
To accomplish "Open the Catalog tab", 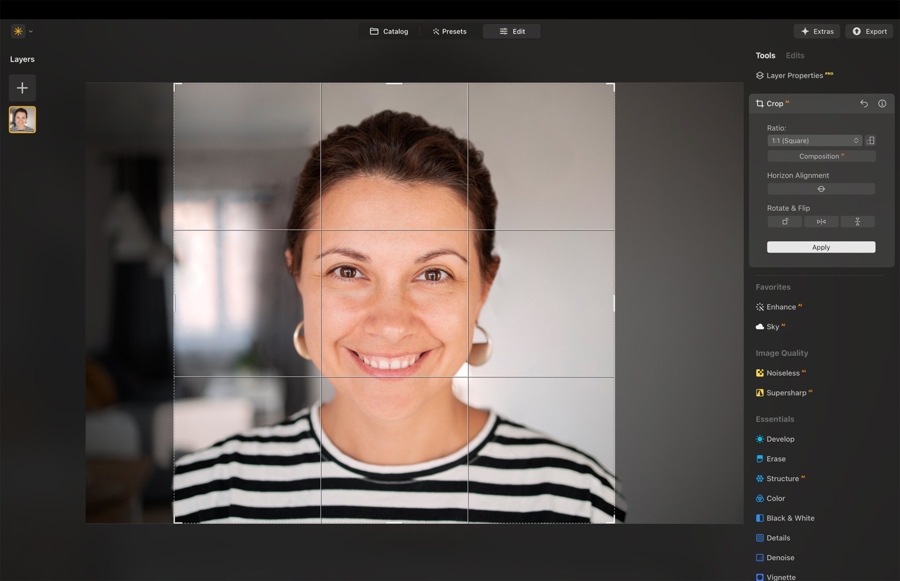I will tap(389, 32).
